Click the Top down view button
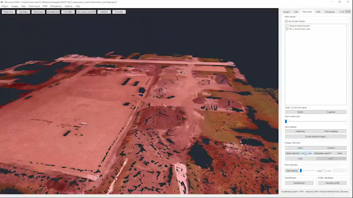353x198 pixels. pos(23,12)
